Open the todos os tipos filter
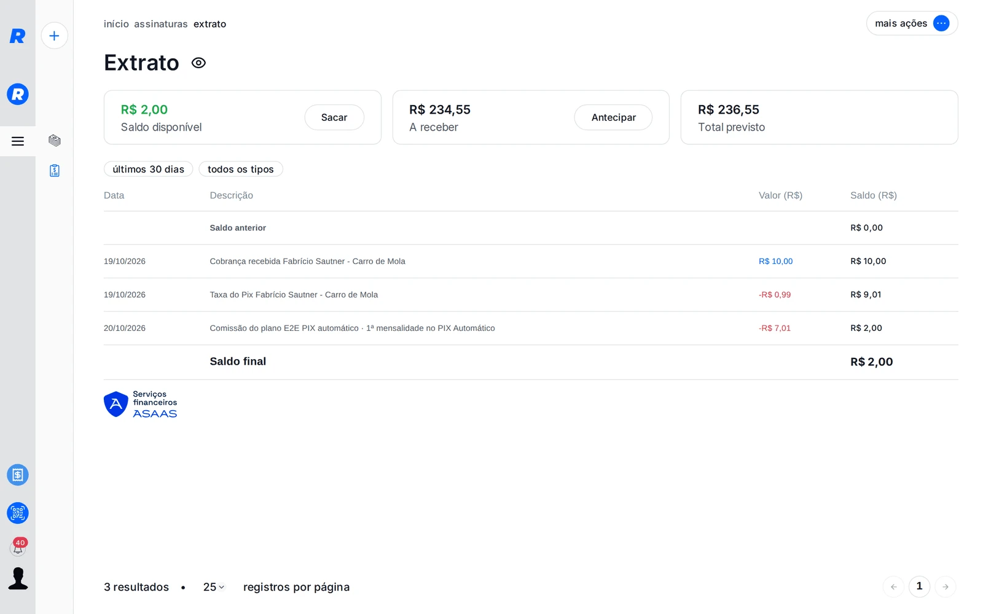The image size is (983, 614). click(x=240, y=169)
